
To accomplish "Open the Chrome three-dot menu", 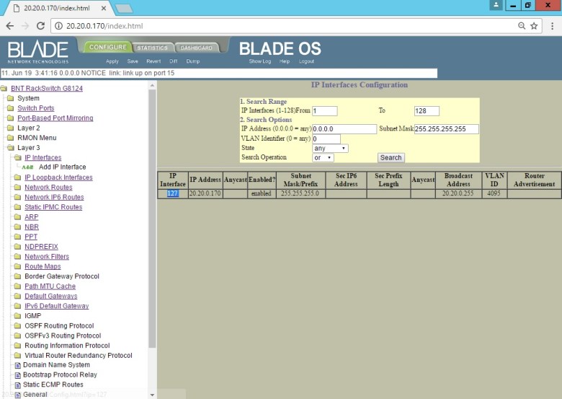I will [553, 26].
